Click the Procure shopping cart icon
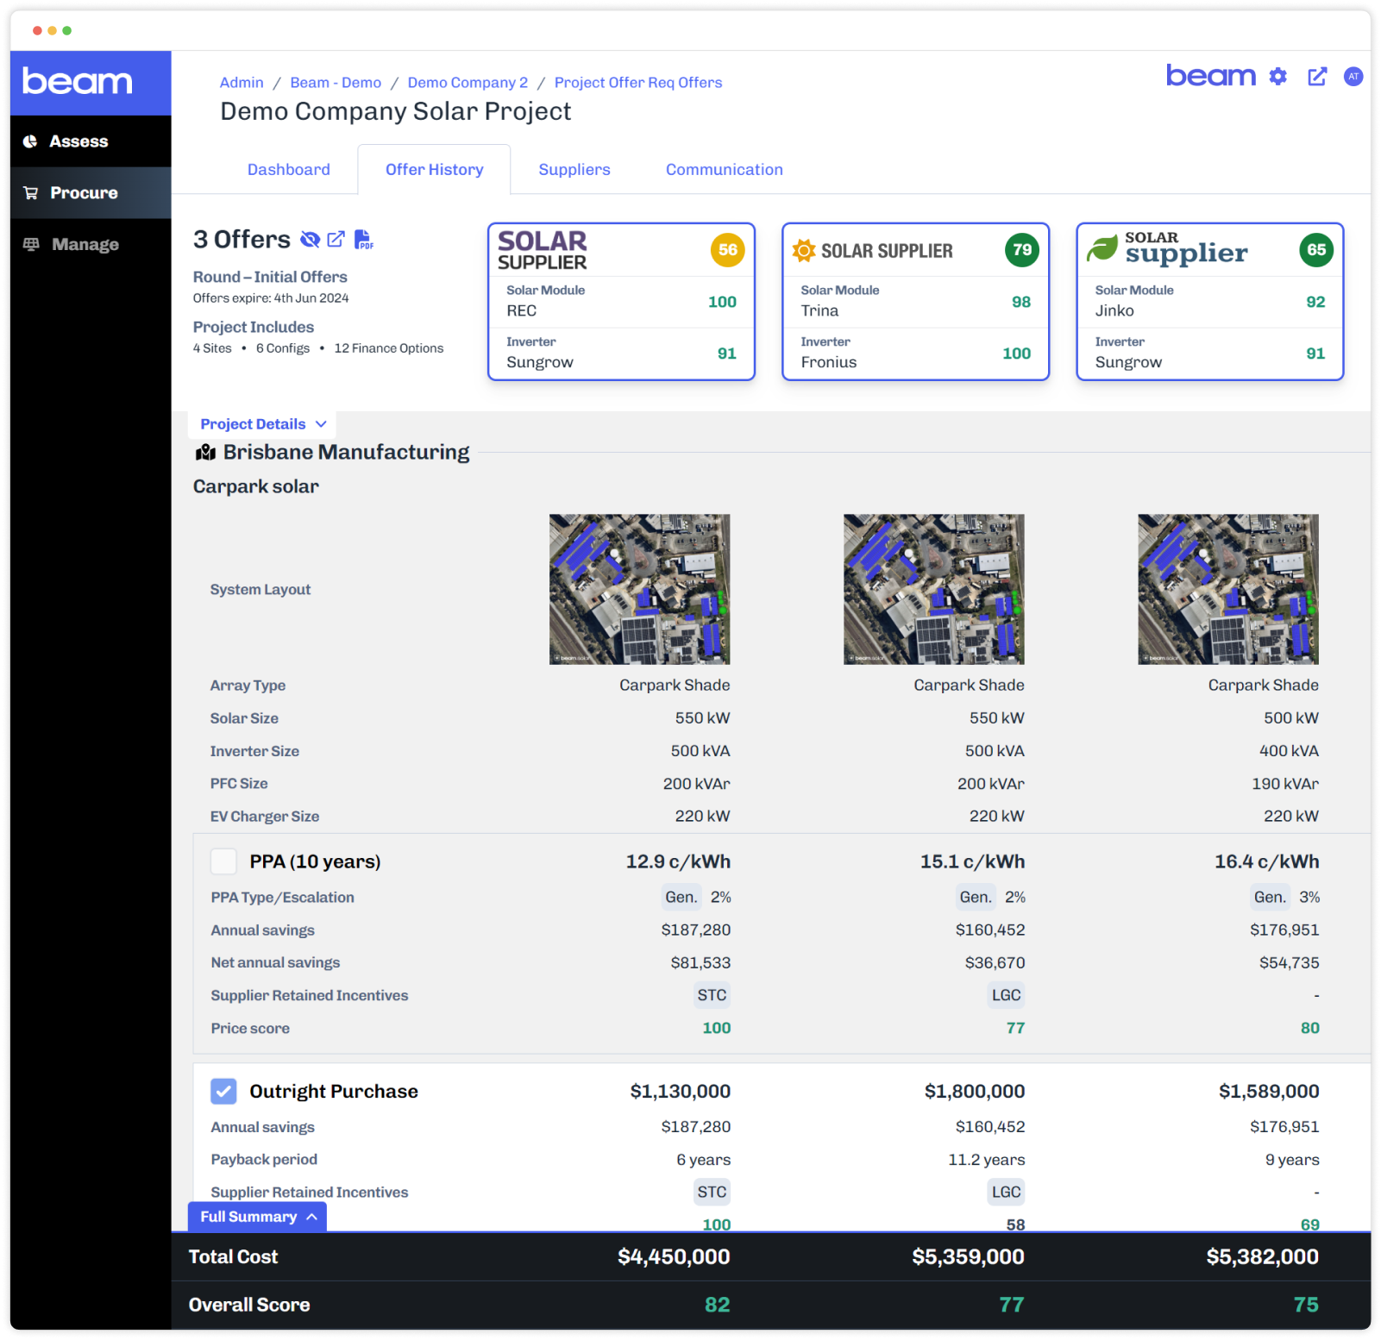Screen dimensions: 1381x1340 (x=31, y=193)
